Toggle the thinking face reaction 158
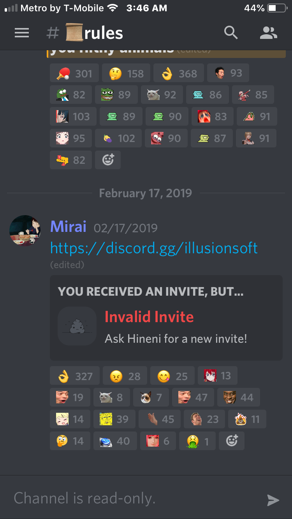 (126, 73)
